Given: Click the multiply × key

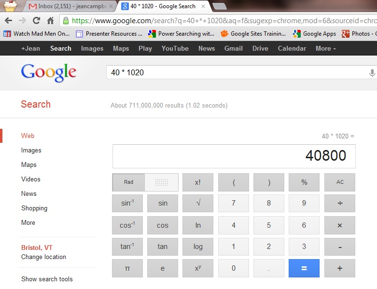Looking at the screenshot, I should tap(340, 225).
